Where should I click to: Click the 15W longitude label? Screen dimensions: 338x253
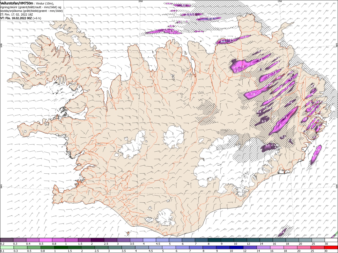point(279,1)
